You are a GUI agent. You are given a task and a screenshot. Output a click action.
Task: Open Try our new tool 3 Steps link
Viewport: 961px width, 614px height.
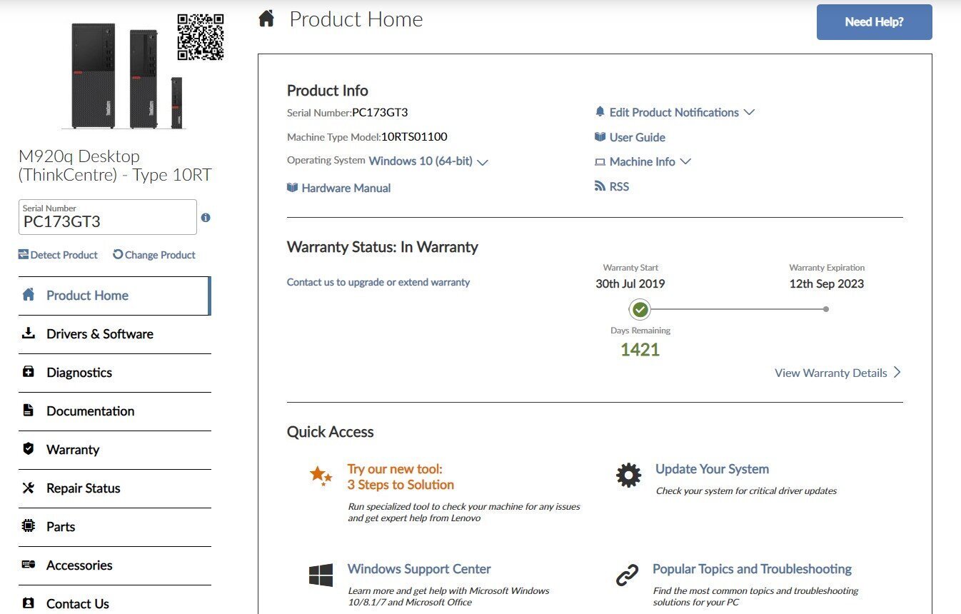click(x=401, y=477)
